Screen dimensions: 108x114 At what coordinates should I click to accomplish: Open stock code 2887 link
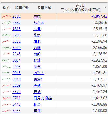click(17, 23)
